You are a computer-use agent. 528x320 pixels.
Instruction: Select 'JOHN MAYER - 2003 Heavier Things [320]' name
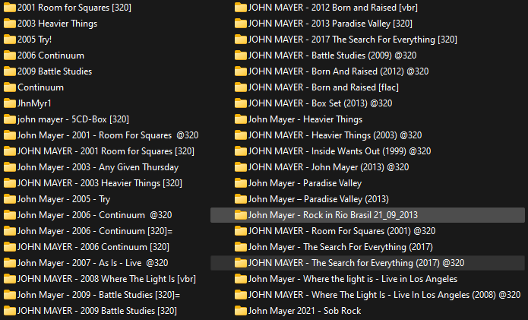100,183
